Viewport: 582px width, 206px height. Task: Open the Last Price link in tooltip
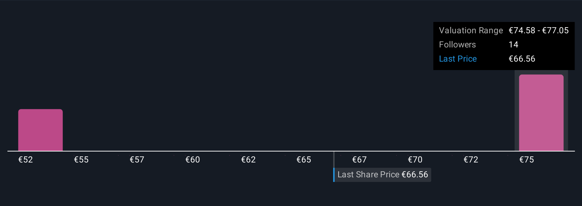click(x=458, y=59)
